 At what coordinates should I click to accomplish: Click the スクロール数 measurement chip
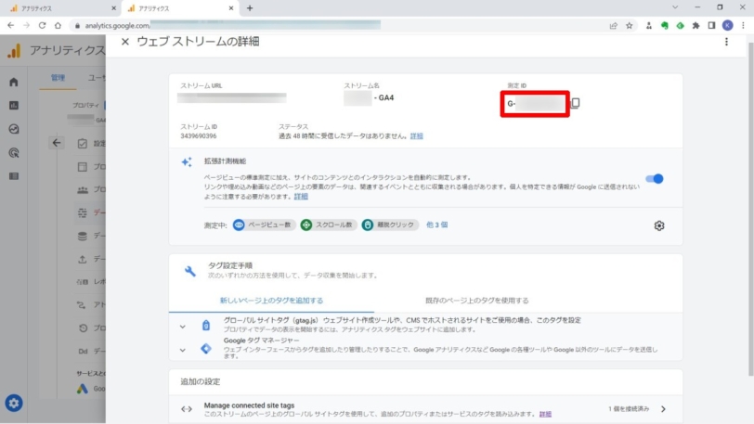(328, 225)
